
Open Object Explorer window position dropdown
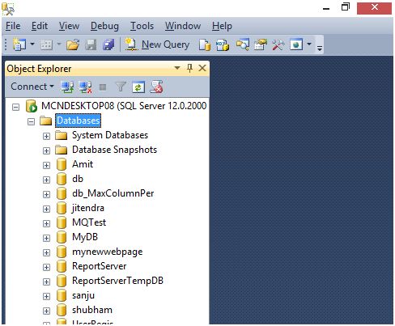pyautogui.click(x=177, y=68)
